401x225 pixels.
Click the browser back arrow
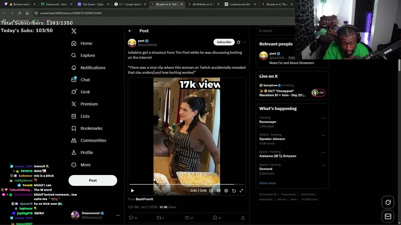[x=4, y=13]
